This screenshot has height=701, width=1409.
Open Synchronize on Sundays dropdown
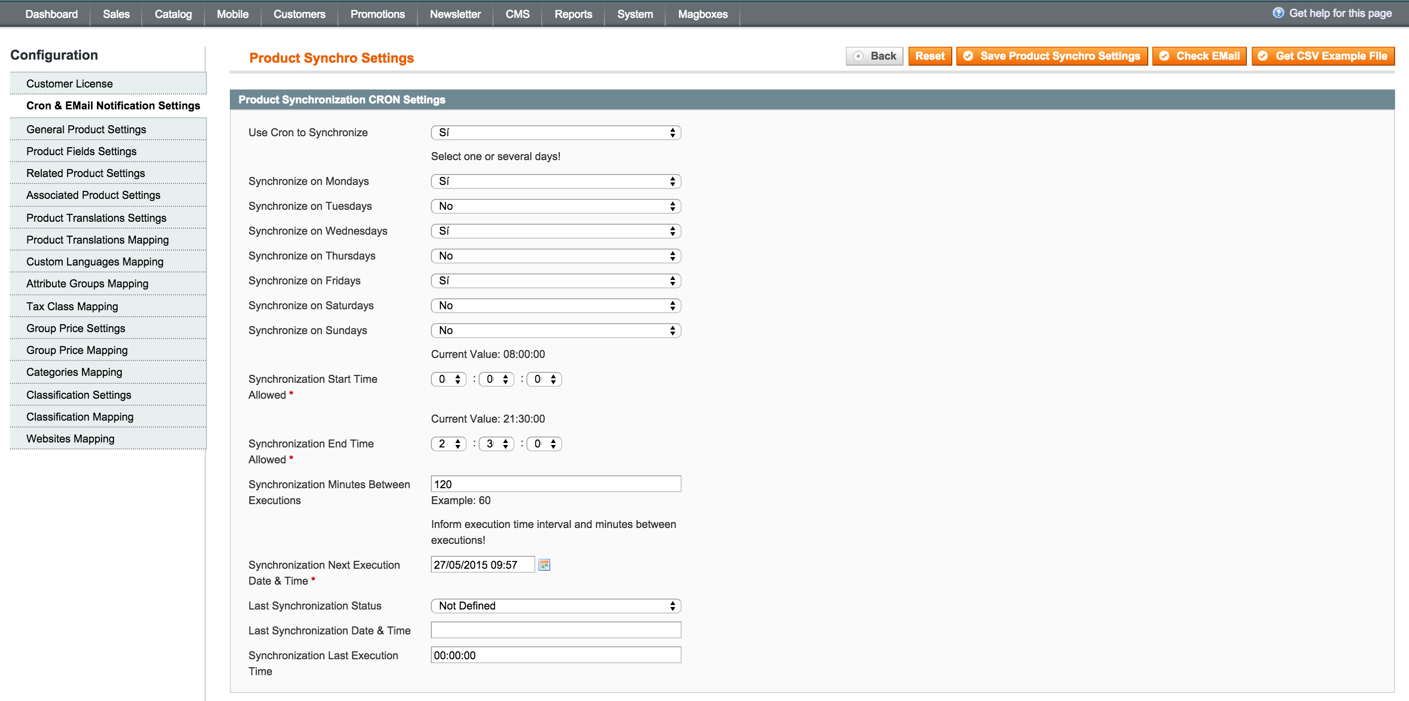556,330
